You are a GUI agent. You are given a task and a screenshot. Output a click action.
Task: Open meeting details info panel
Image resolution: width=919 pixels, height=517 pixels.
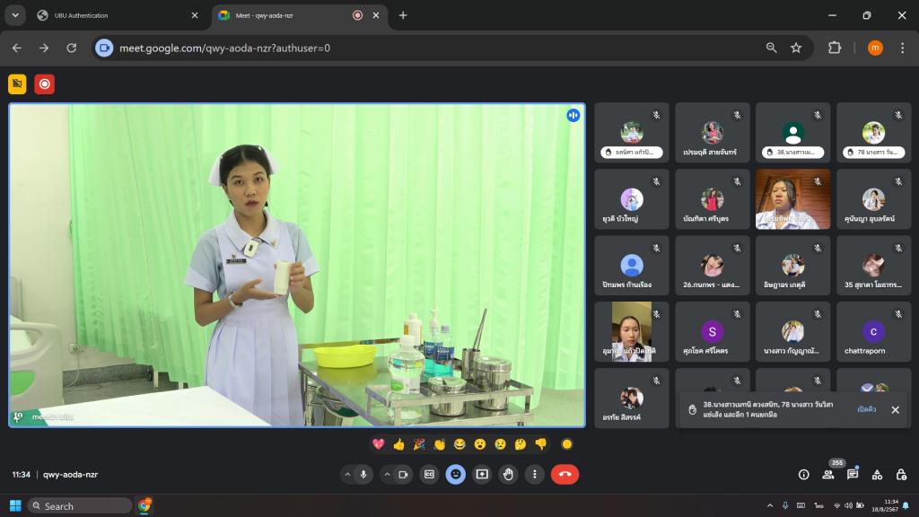tap(803, 474)
